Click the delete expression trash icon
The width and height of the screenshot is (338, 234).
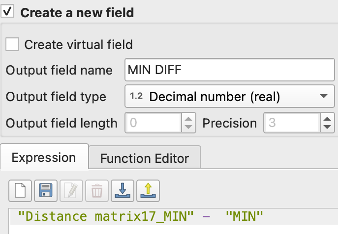[x=97, y=189]
